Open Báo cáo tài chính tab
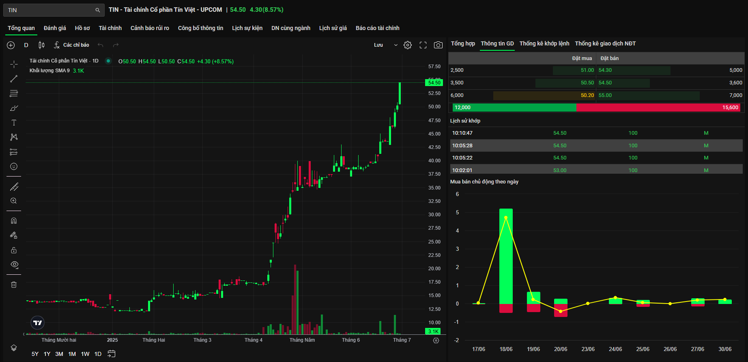The image size is (748, 362). tap(378, 28)
